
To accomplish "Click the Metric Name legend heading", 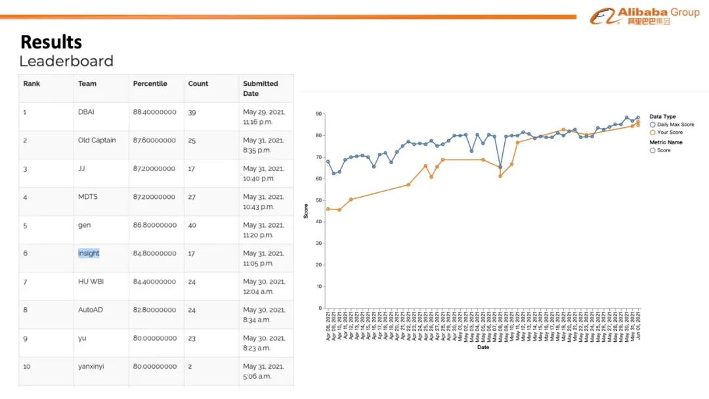I will (x=666, y=142).
